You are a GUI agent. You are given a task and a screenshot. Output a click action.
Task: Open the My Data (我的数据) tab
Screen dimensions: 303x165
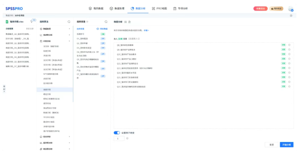pos(96,8)
